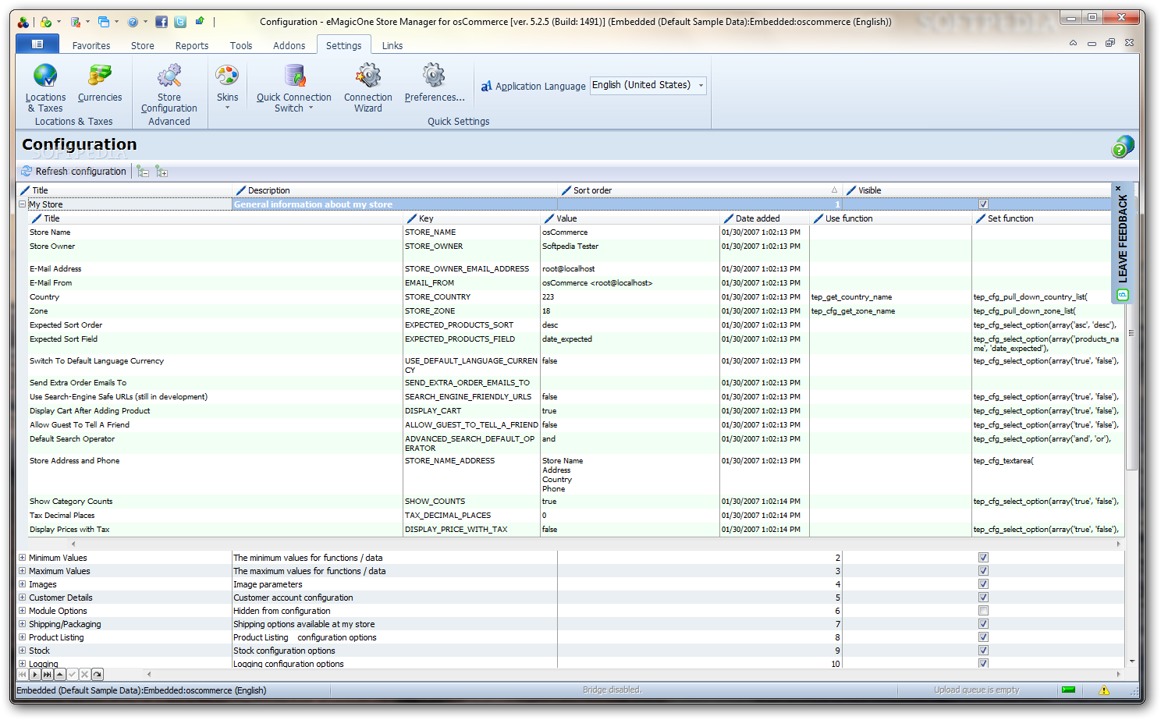
Task: Expand the Customer Details group
Action: tap(23, 598)
